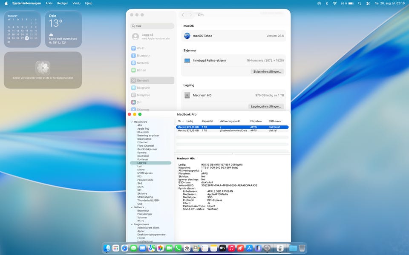This screenshot has width=409, height=255.
Task: Click the Bluetooth icon in the menu bar
Action: [x=327, y=3]
